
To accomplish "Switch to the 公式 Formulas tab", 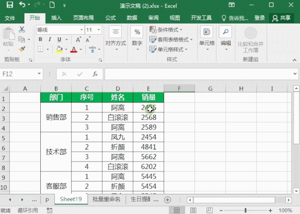I will click(x=111, y=18).
